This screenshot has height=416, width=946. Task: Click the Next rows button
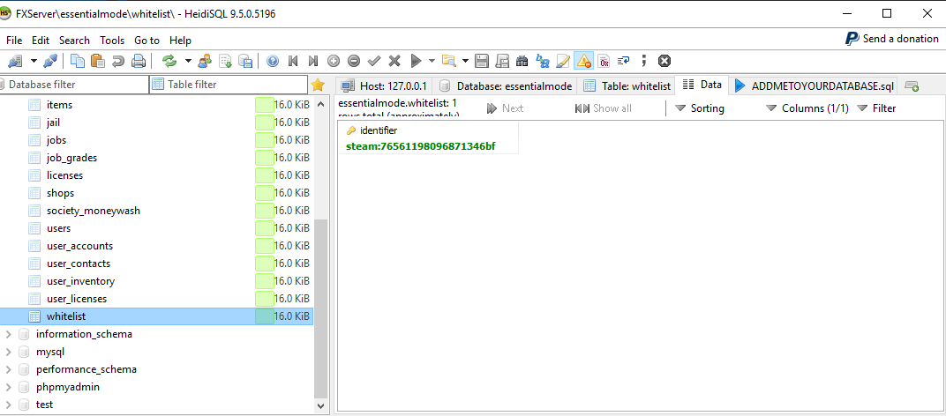pyautogui.click(x=505, y=108)
